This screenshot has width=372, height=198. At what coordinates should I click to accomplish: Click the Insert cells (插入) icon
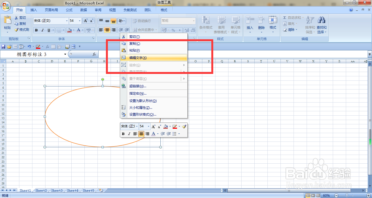point(250,20)
